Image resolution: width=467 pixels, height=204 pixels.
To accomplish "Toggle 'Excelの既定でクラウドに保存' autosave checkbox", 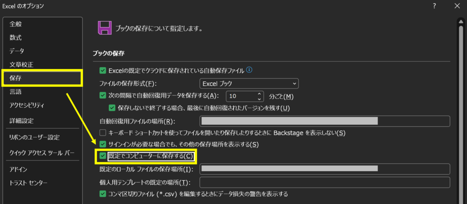I will [103, 71].
